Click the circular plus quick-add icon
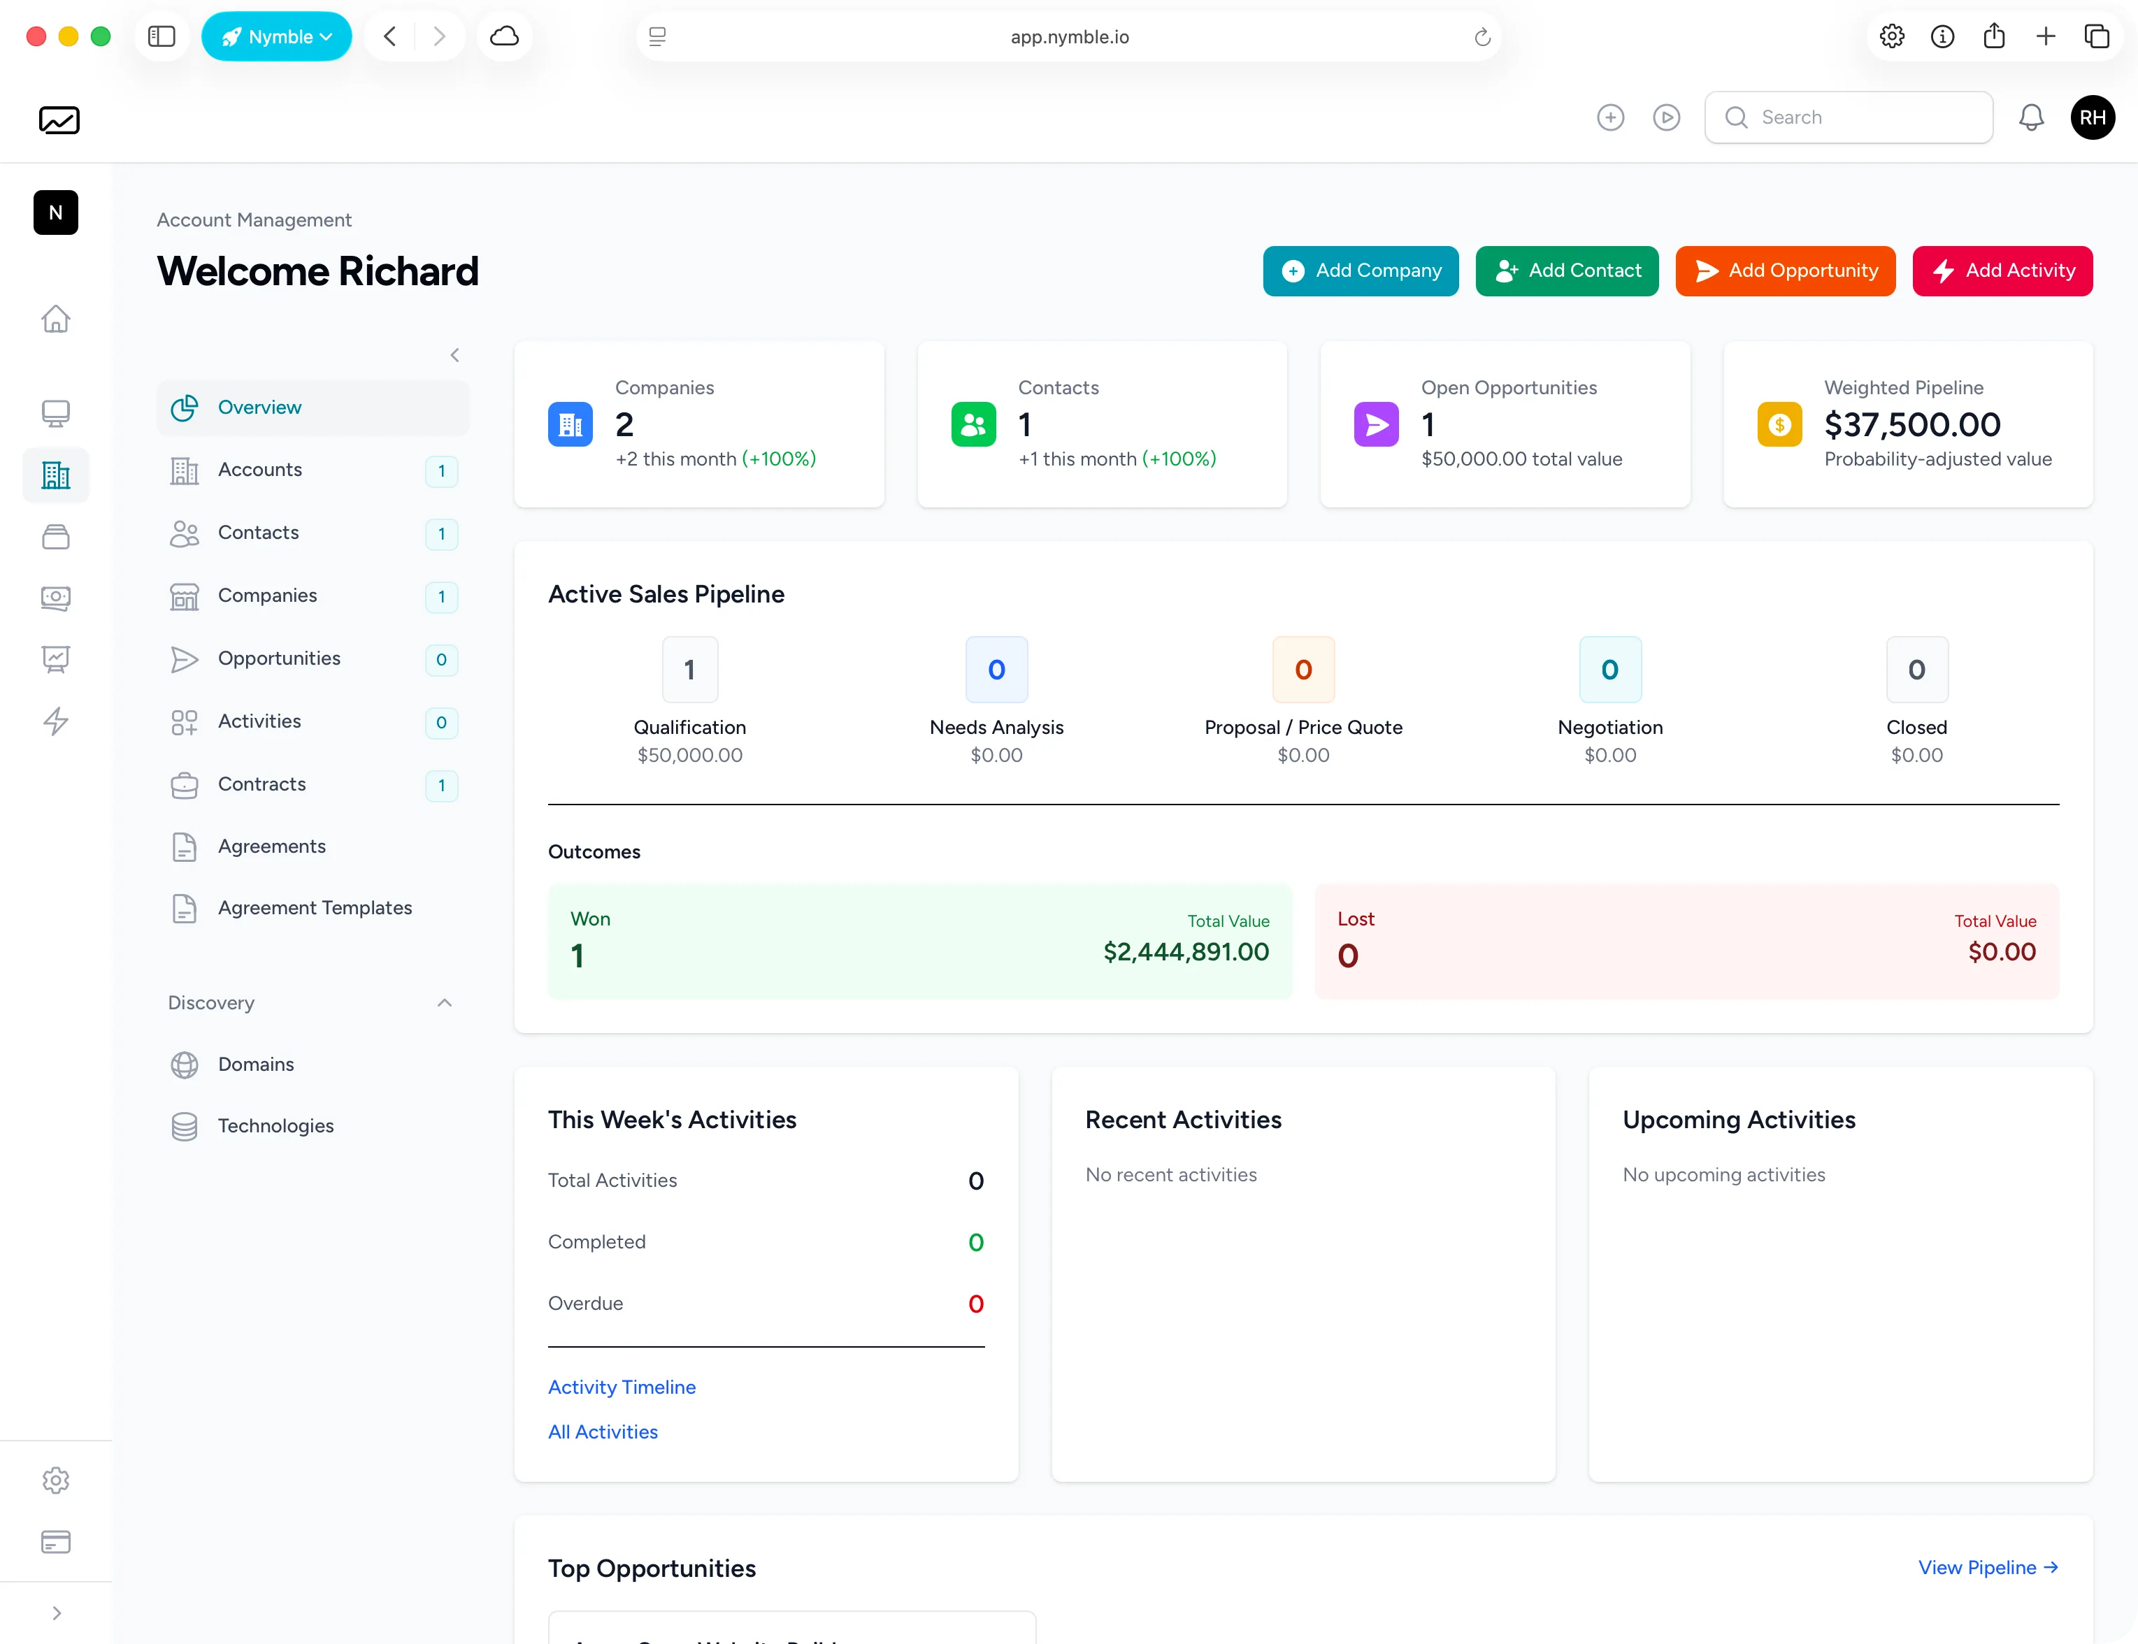The image size is (2138, 1644). click(x=1610, y=117)
